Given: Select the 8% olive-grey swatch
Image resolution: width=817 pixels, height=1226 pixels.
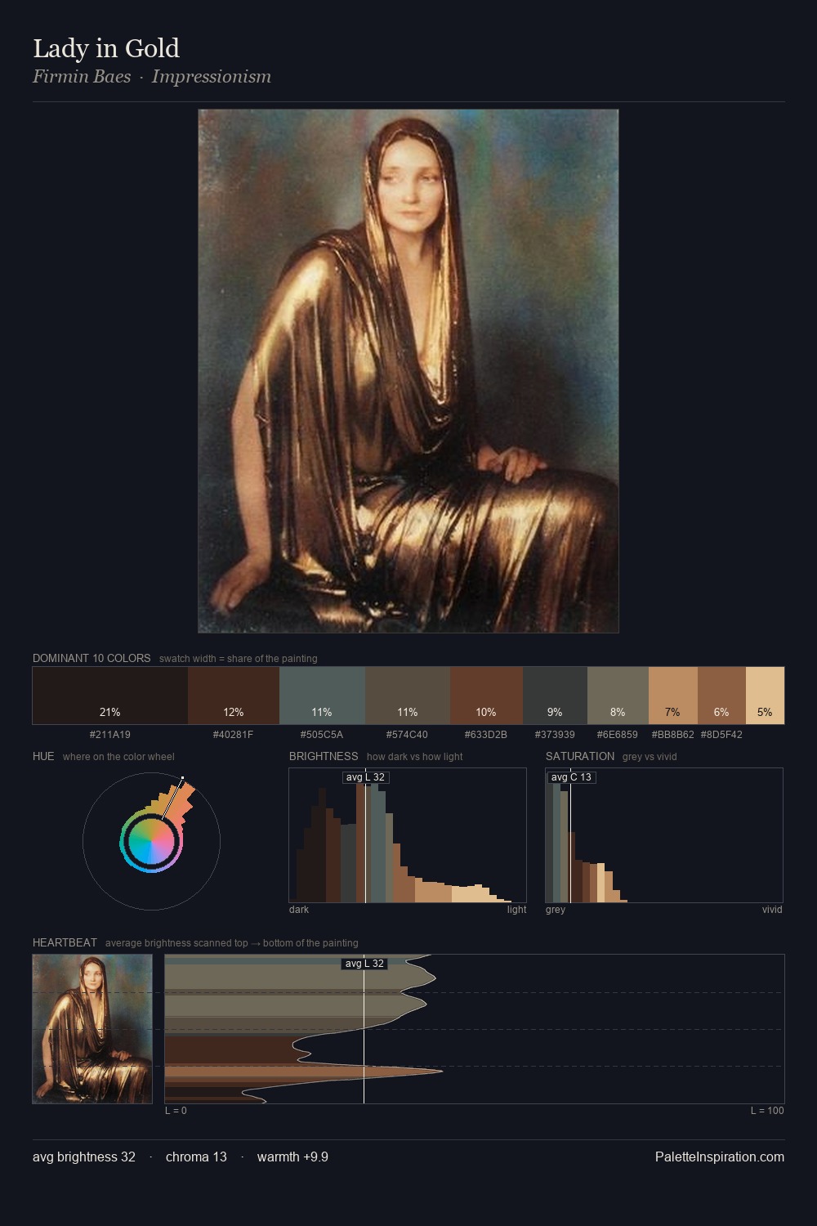Looking at the screenshot, I should (x=618, y=696).
